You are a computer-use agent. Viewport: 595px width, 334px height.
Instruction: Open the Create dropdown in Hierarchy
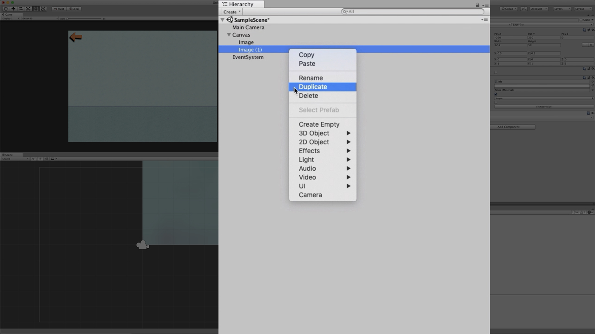coord(231,12)
